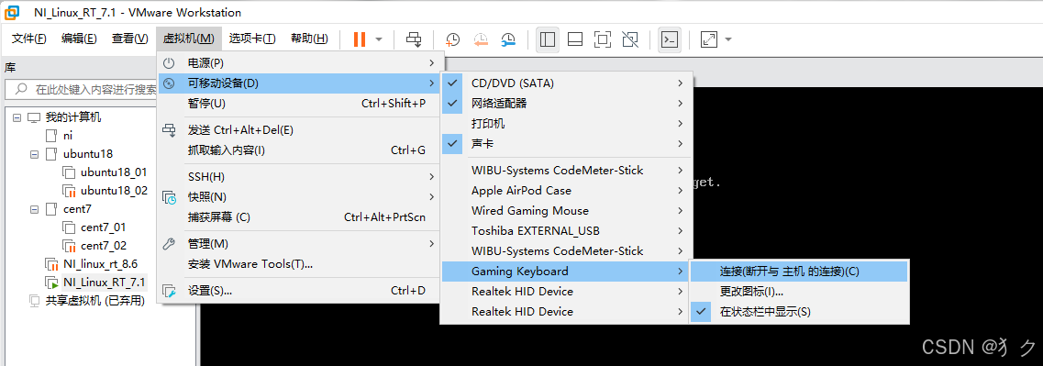Viewport: 1043px width, 366px height.
Task: Click the revert to snapshot toolbar icon
Action: click(481, 39)
